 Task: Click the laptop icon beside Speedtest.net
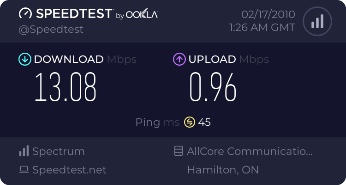[x=24, y=170]
